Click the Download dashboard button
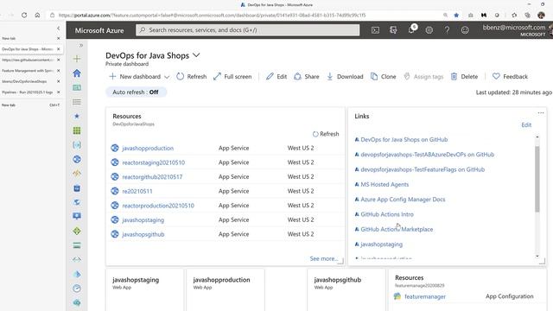Screen dimensions: 553x311 pos(345,77)
